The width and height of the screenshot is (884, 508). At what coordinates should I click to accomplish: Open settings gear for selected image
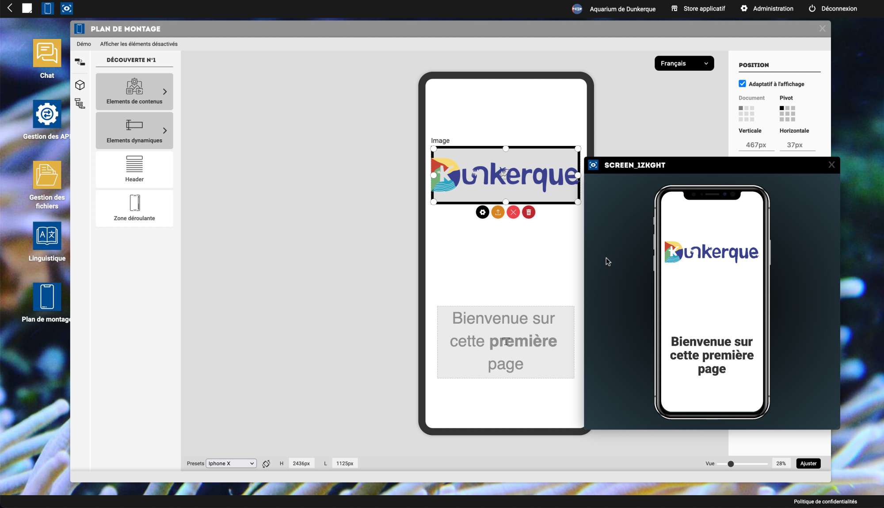coord(482,212)
